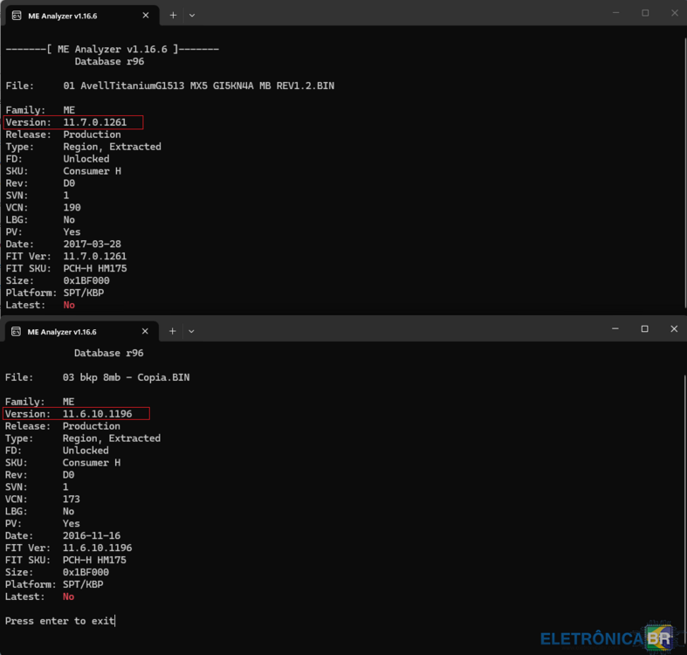Select the ME Analyzer tab in the bottom window
This screenshot has height=655, width=687.
point(80,332)
